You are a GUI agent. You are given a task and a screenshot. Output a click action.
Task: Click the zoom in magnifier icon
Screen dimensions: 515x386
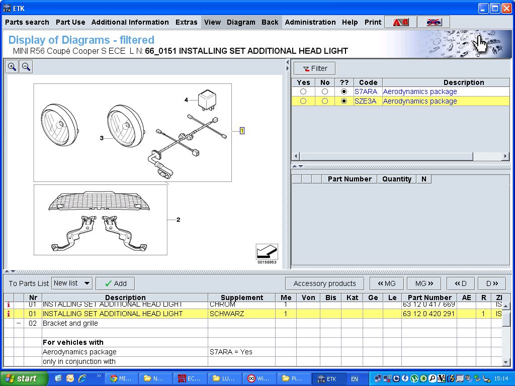[12, 67]
